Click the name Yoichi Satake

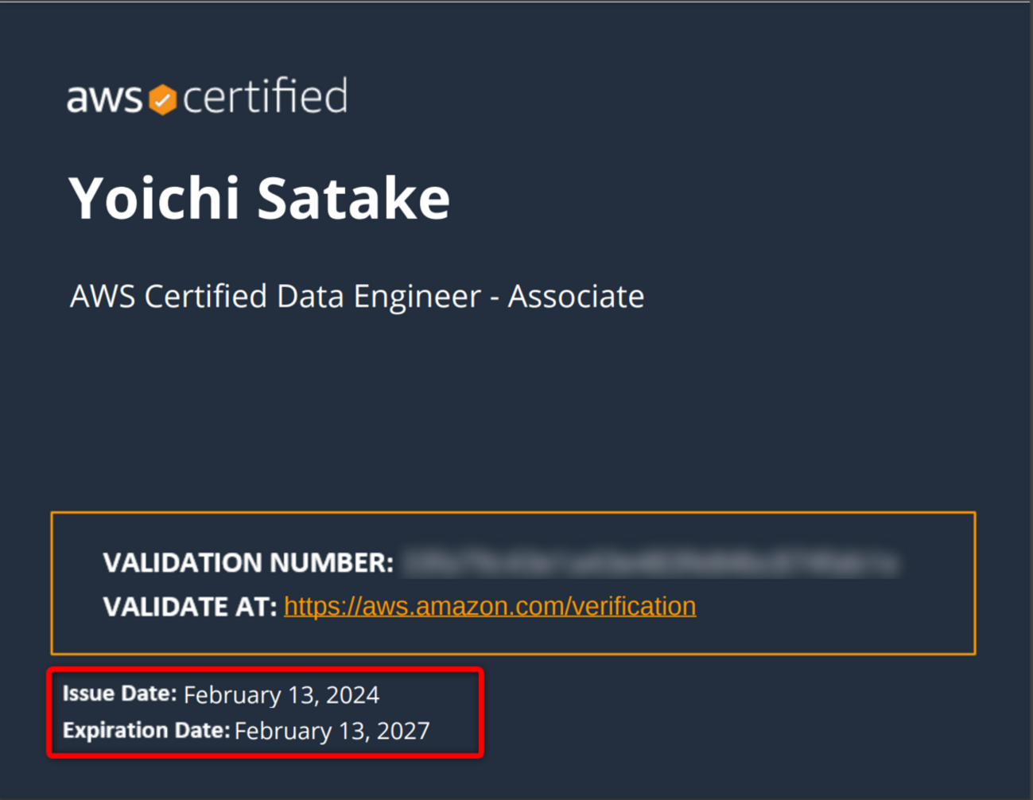point(259,198)
